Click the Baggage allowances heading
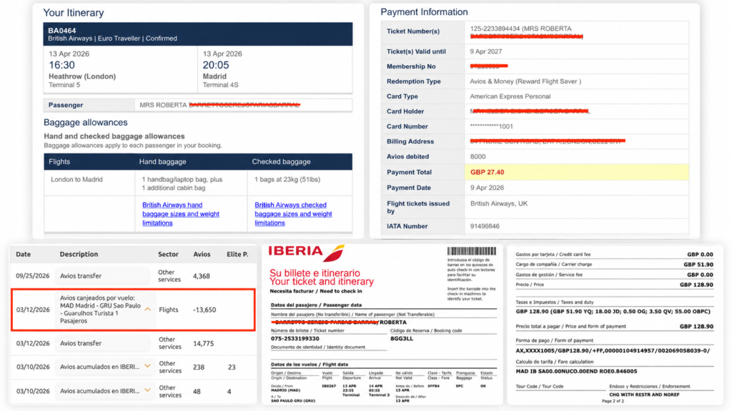 click(x=86, y=123)
